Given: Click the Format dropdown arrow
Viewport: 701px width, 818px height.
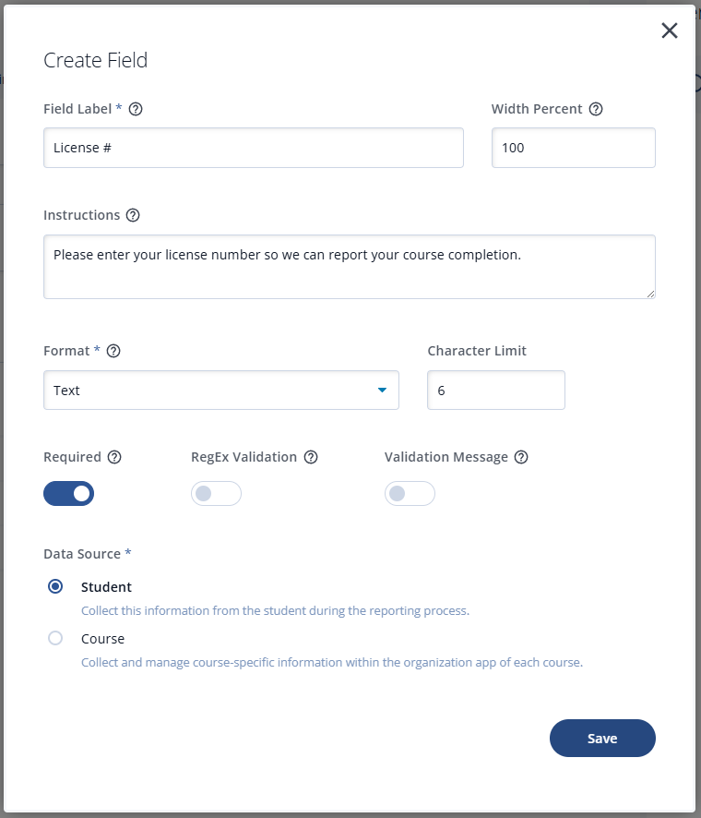Looking at the screenshot, I should coord(382,391).
